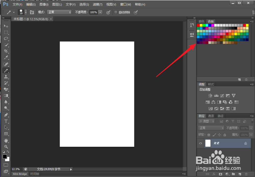Add Curves adjustment layer
The image size is (255, 177).
(222, 96)
